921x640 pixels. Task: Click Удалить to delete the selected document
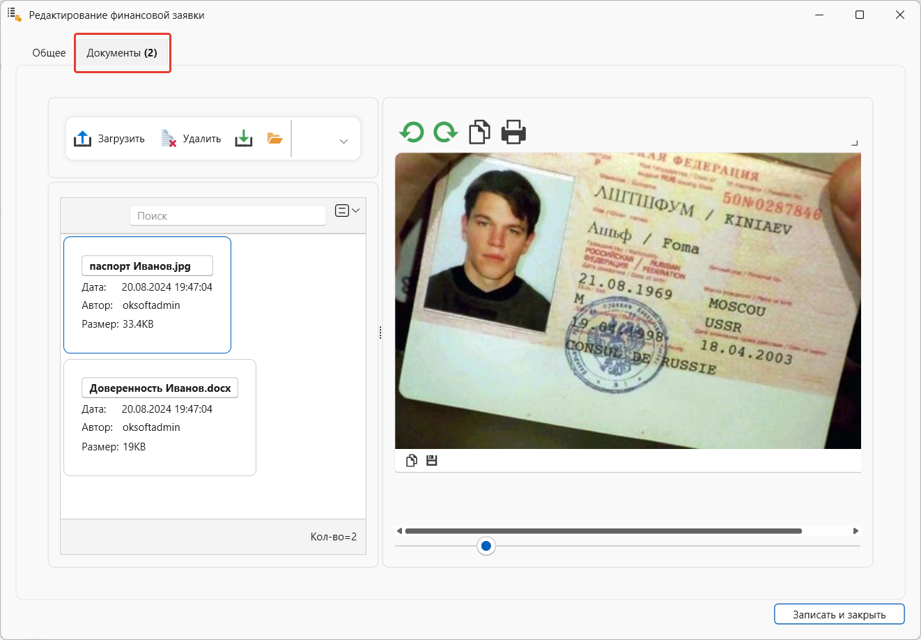(x=189, y=139)
